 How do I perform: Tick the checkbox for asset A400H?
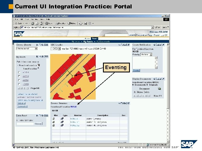(x=19, y=76)
